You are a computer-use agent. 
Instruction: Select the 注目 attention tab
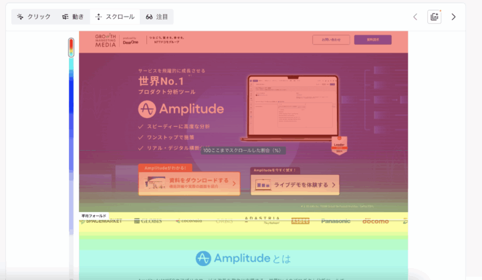coord(157,17)
